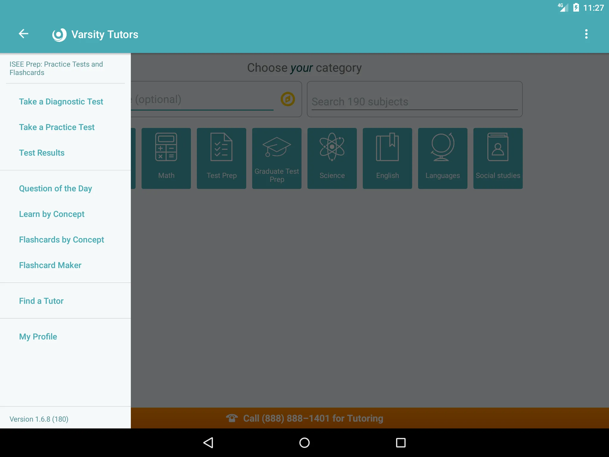Expand the three-dot overflow menu
This screenshot has width=609, height=457.
point(586,34)
